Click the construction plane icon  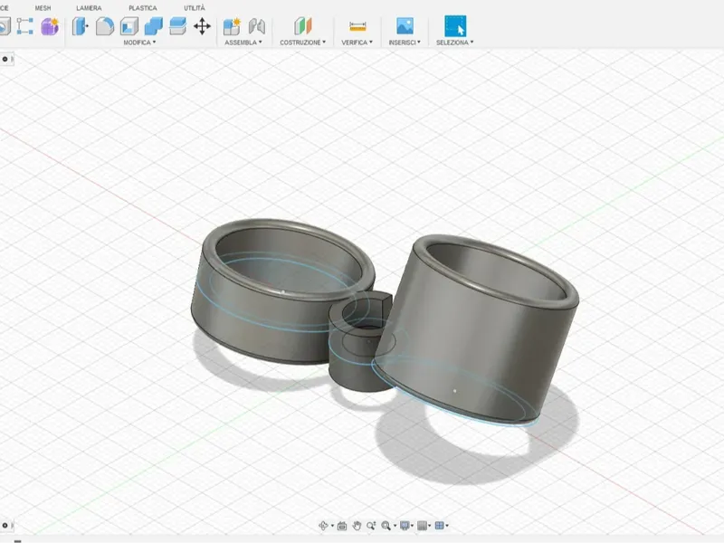[303, 26]
